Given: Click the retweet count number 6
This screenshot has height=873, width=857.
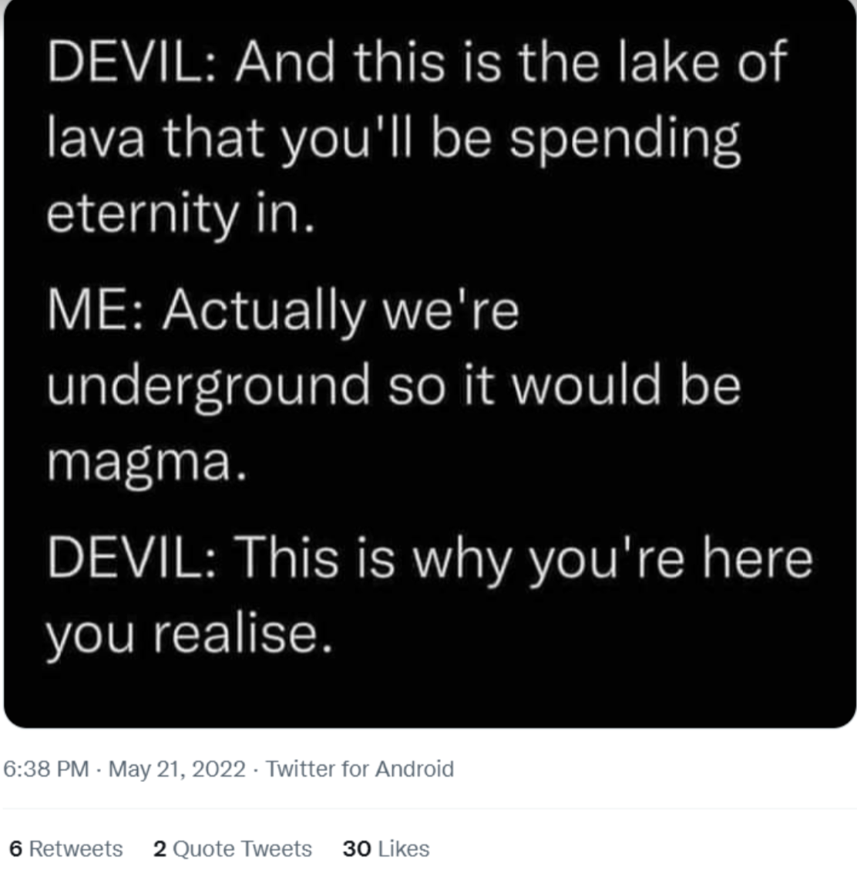Looking at the screenshot, I should tap(15, 849).
